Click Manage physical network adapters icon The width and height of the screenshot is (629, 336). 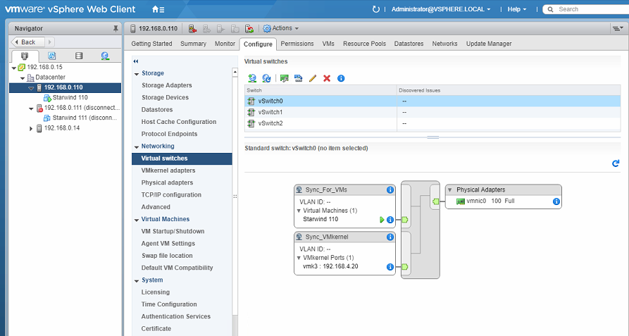tap(285, 78)
